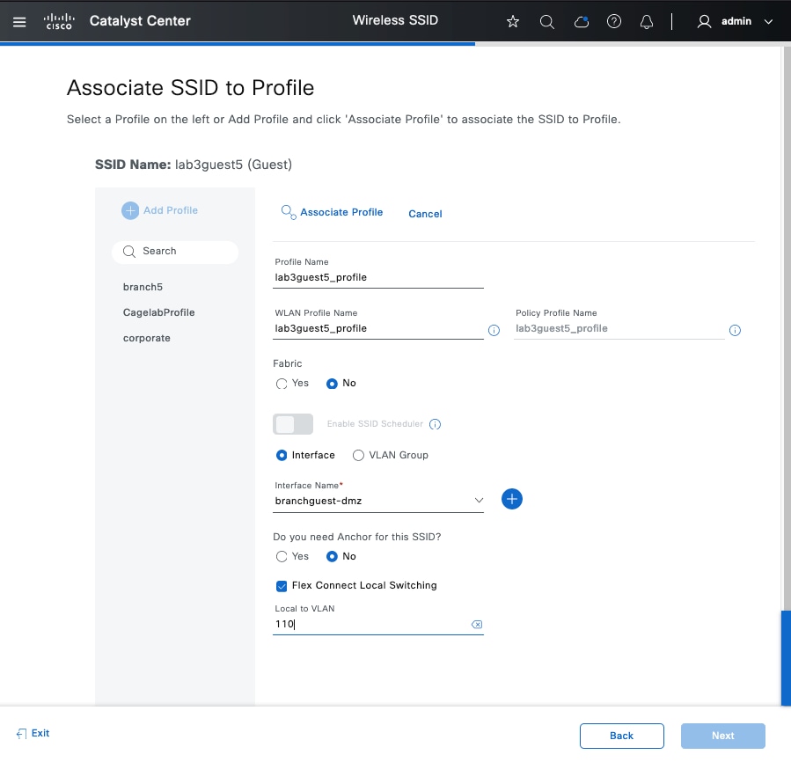
Task: Select the CagelabProfile profile in list
Action: (158, 312)
